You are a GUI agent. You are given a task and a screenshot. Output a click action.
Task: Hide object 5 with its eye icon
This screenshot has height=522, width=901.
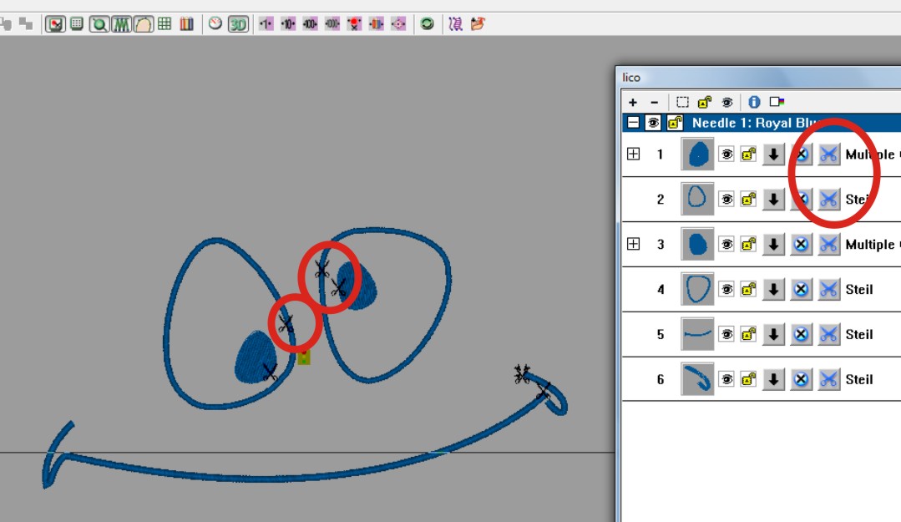pyautogui.click(x=726, y=334)
